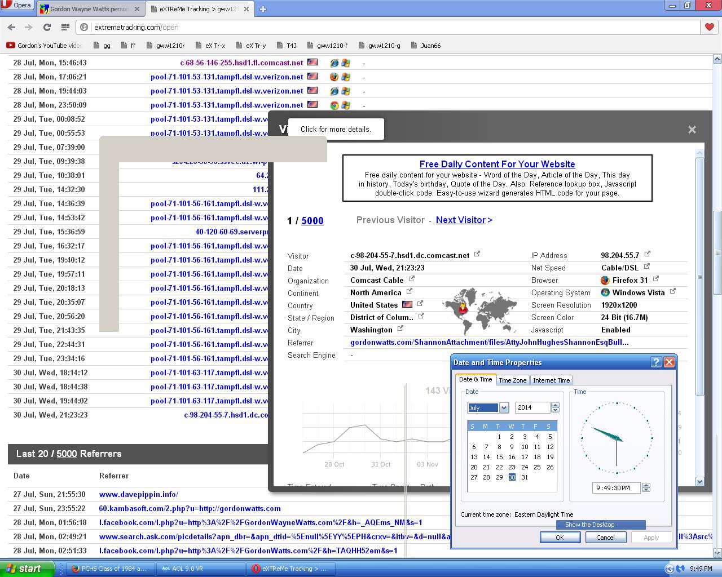Close the visitor details panel

(692, 130)
